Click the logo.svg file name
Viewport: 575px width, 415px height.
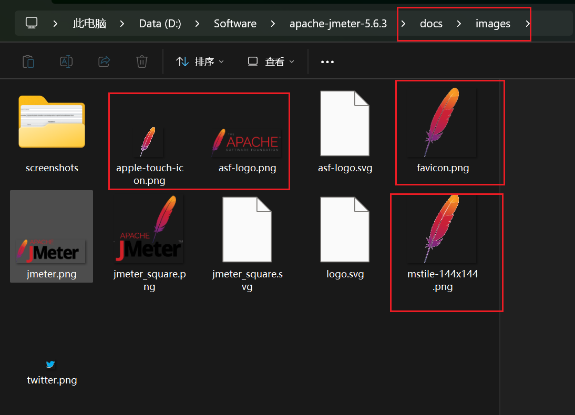point(345,274)
